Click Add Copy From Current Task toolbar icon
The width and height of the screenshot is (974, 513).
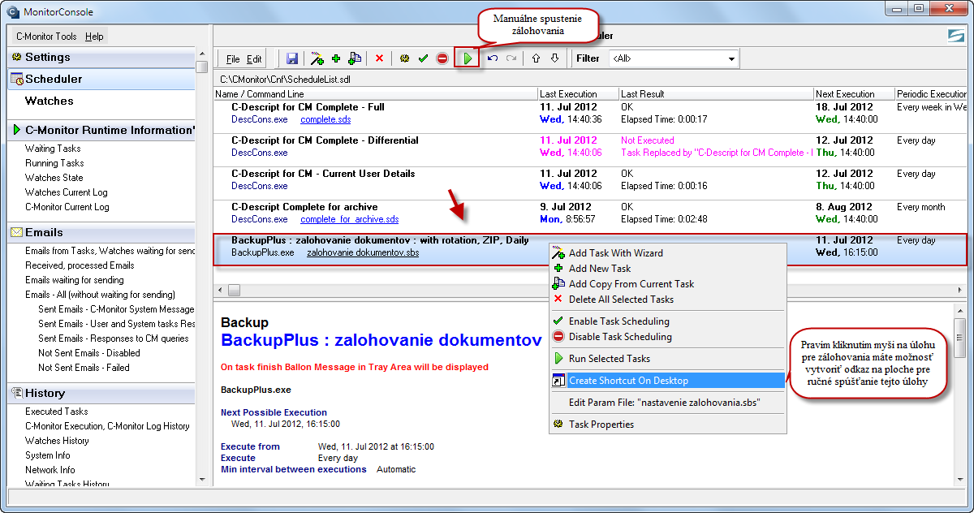click(x=355, y=58)
